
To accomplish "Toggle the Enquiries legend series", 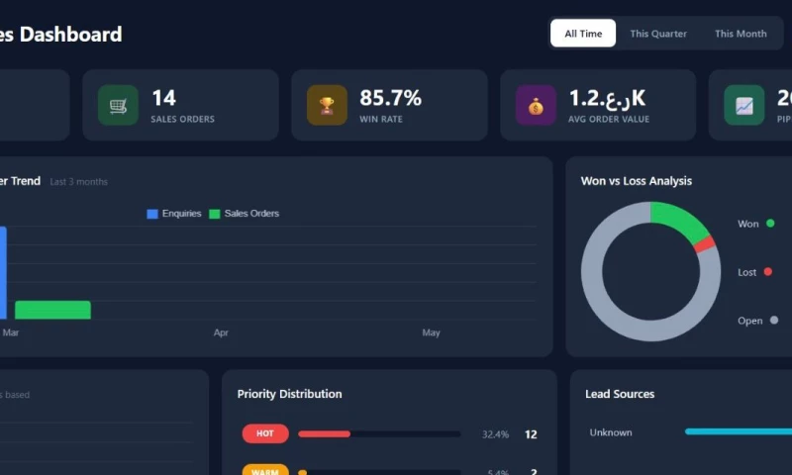I will click(174, 214).
